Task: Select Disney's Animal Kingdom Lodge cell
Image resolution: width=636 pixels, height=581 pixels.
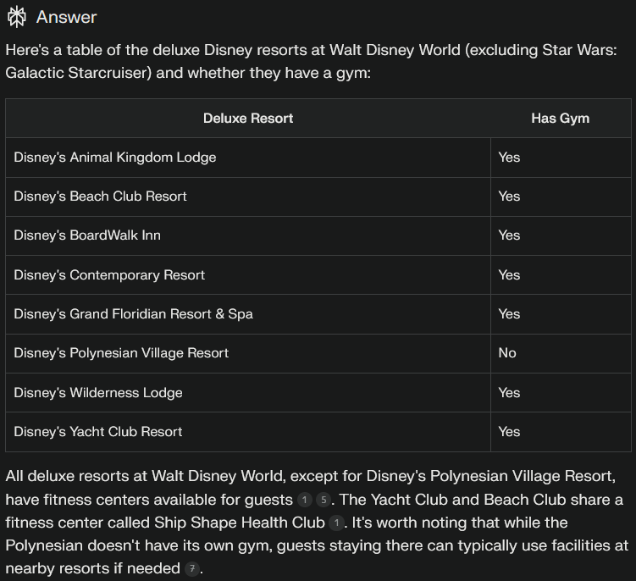Action: point(114,158)
